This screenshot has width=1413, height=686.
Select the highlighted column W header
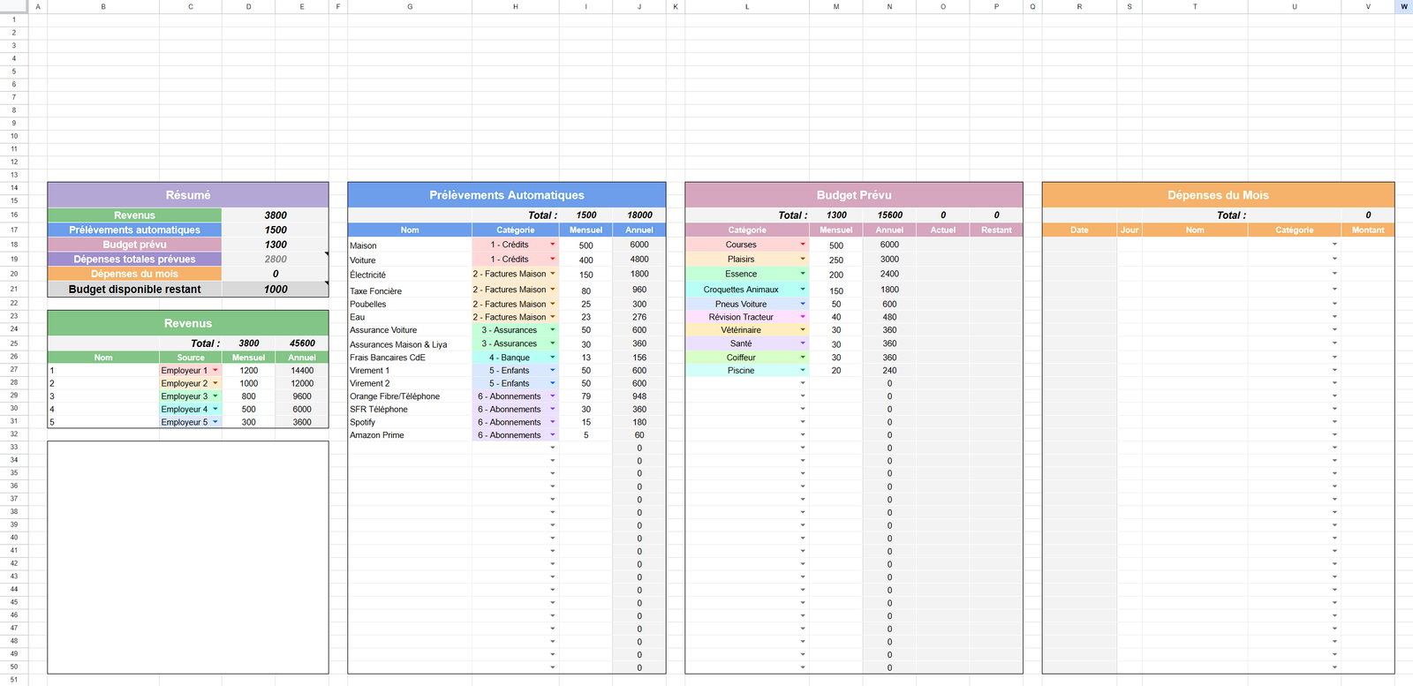coord(1403,6)
